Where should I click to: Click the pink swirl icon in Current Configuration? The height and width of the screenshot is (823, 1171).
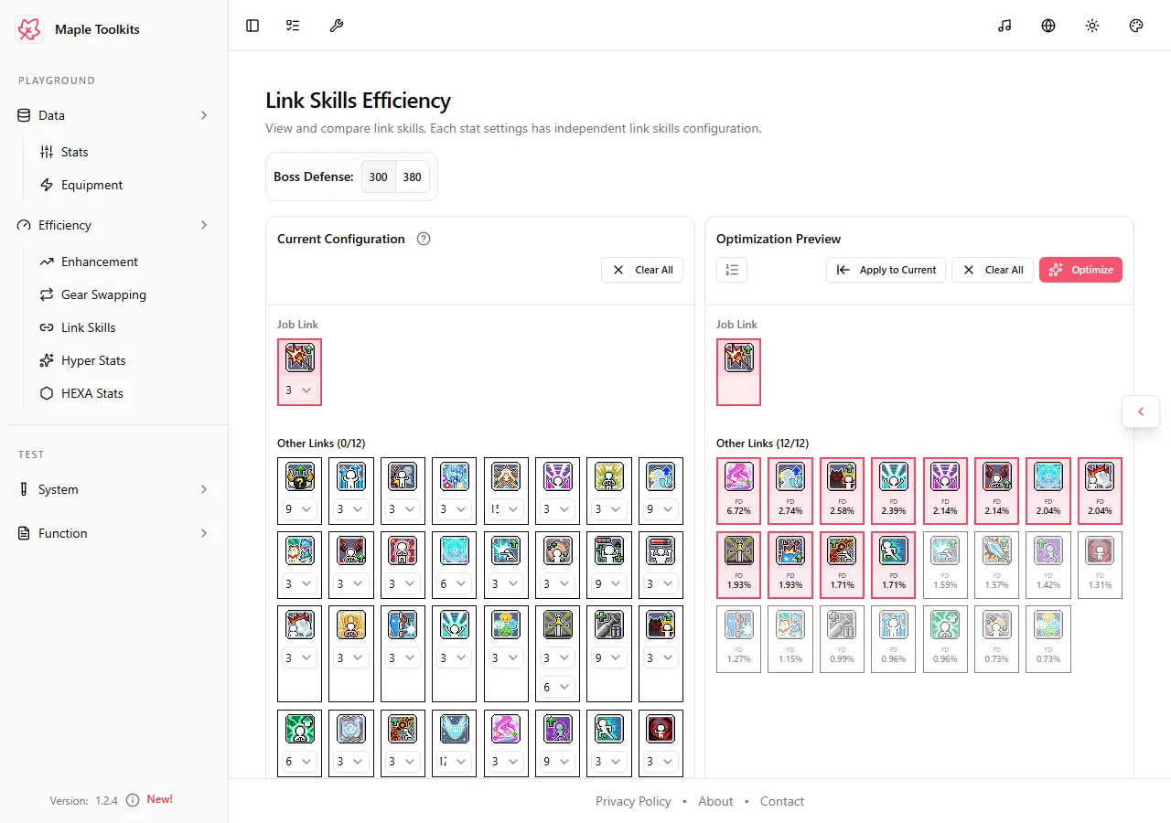pos(506,729)
